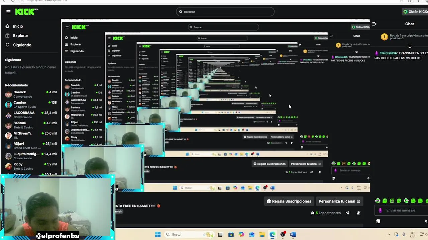Focus the outermost 'Enviar un mensaje' chat input

click(401, 210)
